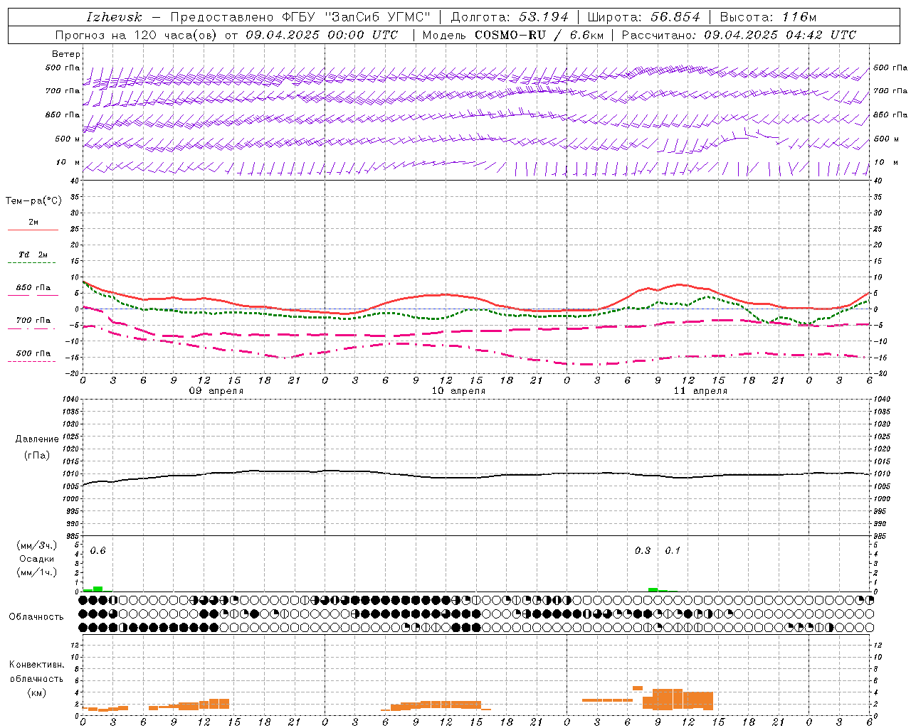Viewport: 911px width, 728px height.
Task: Click the red 2м line sample in the legend
Action: [33, 230]
